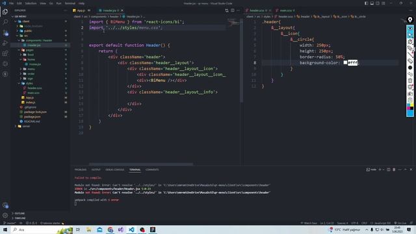Open Explorer more actions ellipsis
The width and height of the screenshot is (416, 234).
[65, 10]
